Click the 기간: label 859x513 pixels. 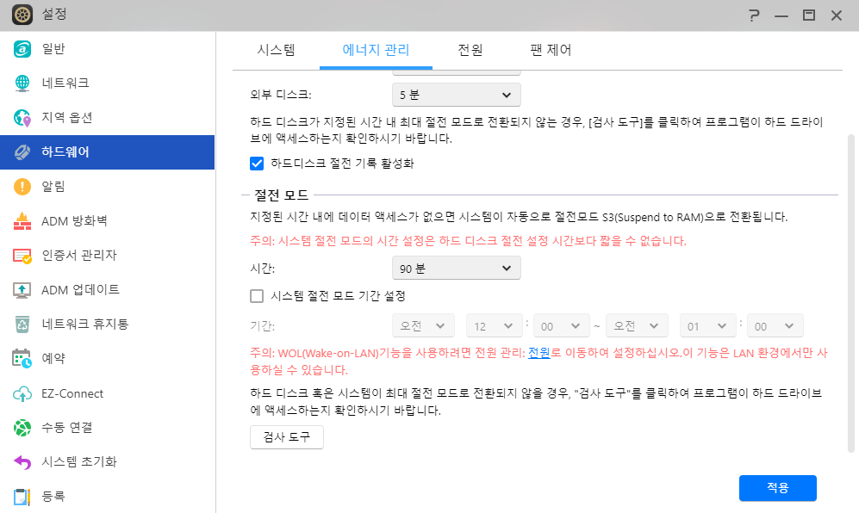coord(263,325)
